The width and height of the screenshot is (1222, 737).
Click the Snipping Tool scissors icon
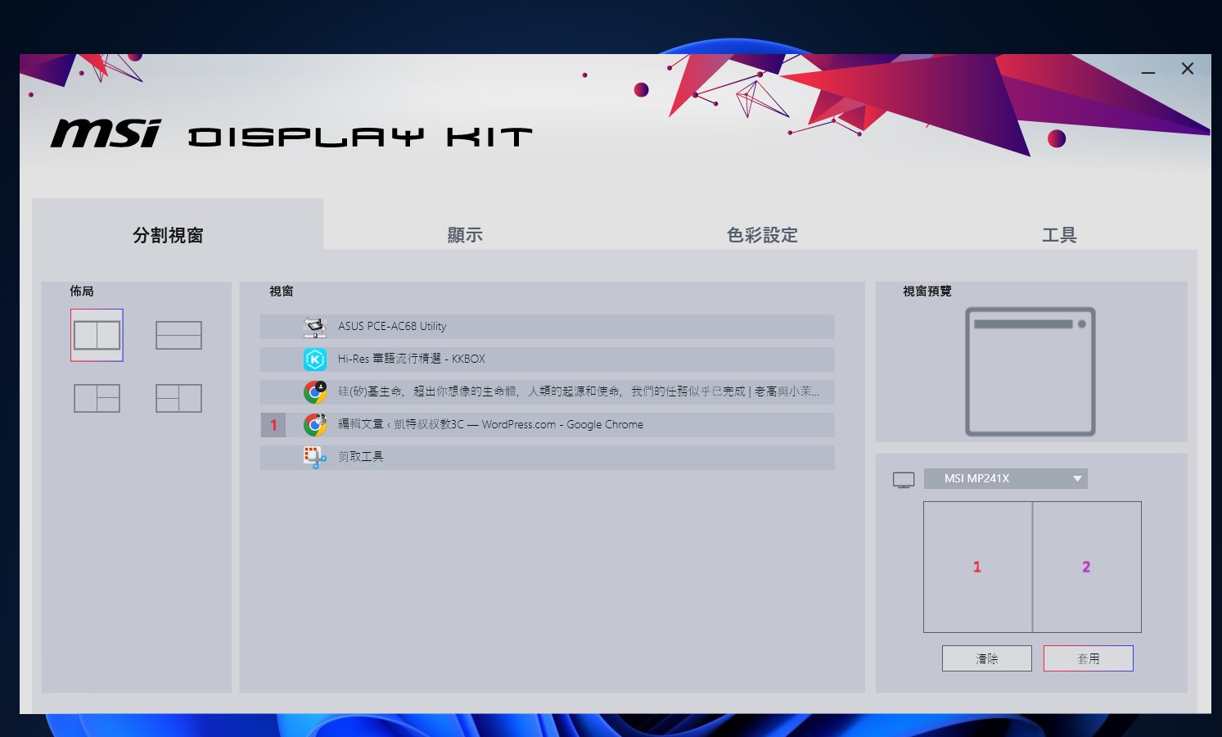tap(315, 457)
